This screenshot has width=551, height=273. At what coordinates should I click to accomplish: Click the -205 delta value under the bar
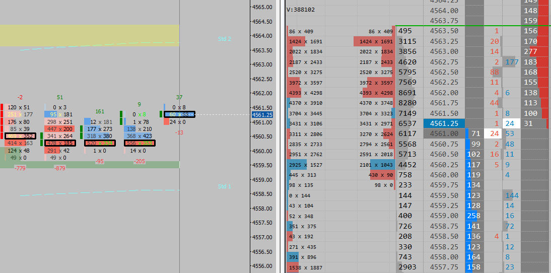(x=139, y=162)
